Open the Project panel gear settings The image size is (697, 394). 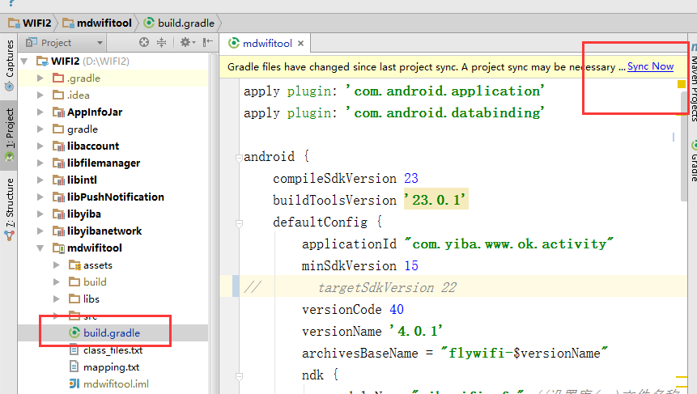(x=185, y=43)
